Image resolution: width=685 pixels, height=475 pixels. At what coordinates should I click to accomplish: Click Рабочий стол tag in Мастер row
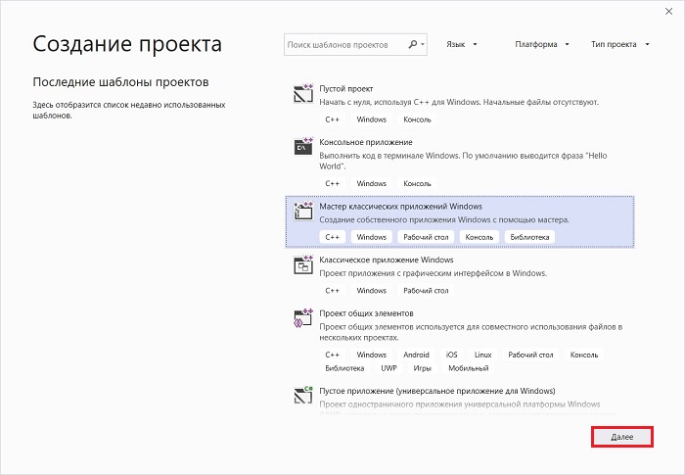(x=426, y=237)
